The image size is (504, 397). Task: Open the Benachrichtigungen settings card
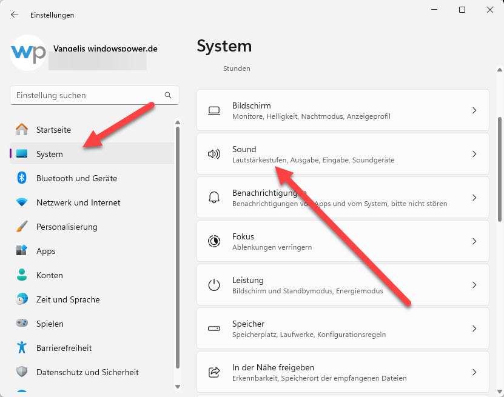pyautogui.click(x=343, y=198)
